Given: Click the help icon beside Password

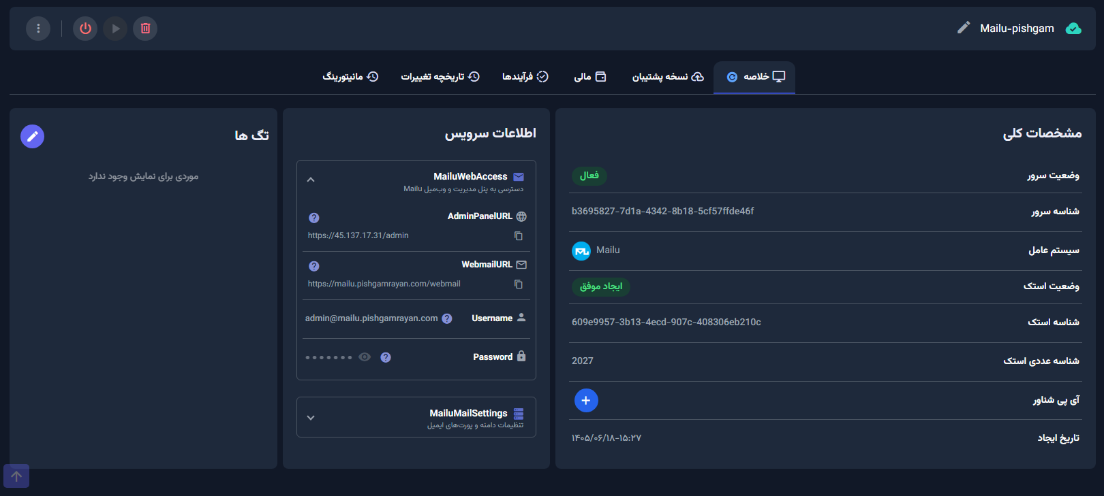Looking at the screenshot, I should [x=386, y=357].
